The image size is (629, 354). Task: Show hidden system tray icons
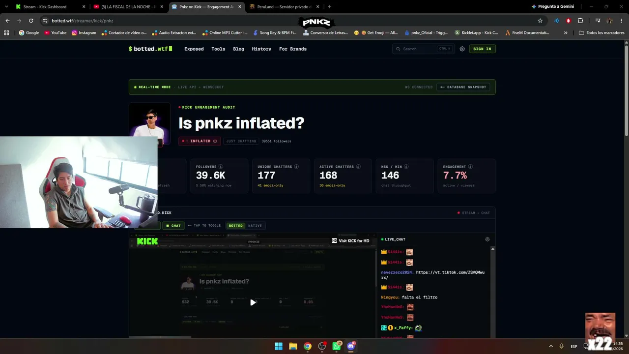click(x=551, y=347)
